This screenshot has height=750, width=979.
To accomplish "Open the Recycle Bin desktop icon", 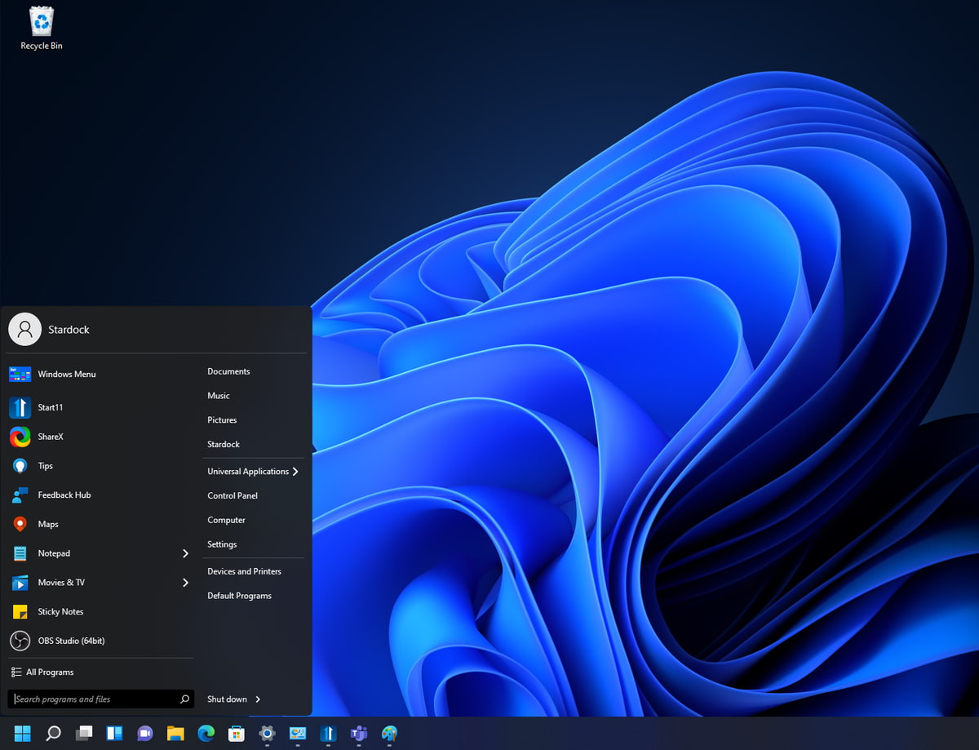I will coord(41,28).
